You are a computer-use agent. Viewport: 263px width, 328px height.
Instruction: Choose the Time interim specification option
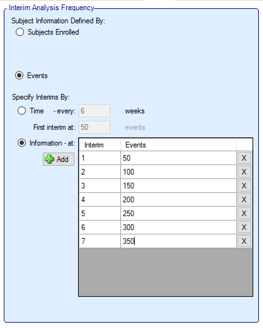pyautogui.click(x=22, y=111)
